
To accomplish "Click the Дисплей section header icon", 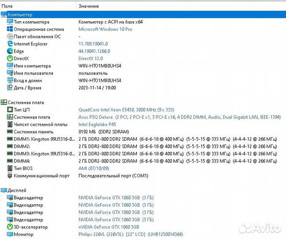I will coord(4,190).
